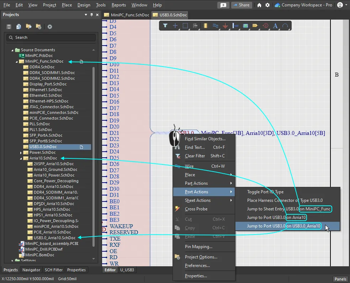This screenshot has height=283, width=350.
Task: Select the text string A tool
Action: point(275,26)
